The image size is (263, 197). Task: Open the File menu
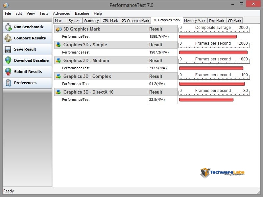tap(8, 13)
